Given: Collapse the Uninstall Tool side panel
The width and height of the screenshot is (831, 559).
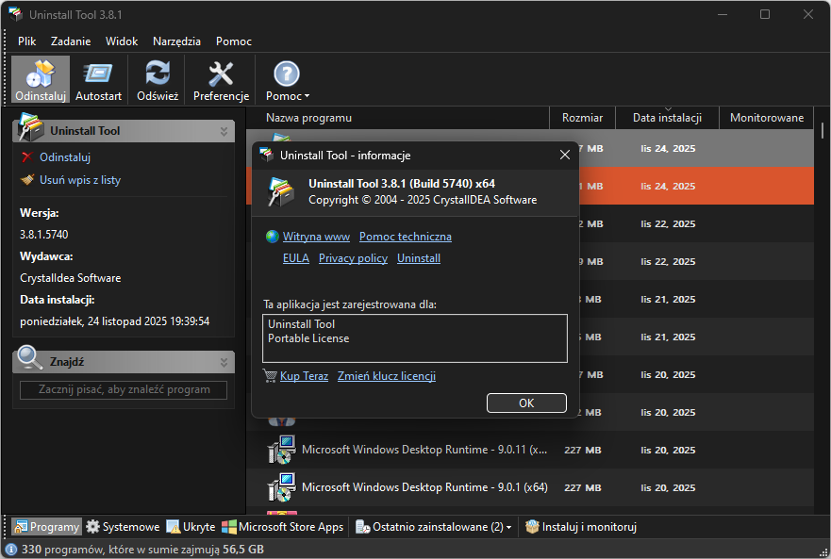Looking at the screenshot, I should tap(224, 131).
